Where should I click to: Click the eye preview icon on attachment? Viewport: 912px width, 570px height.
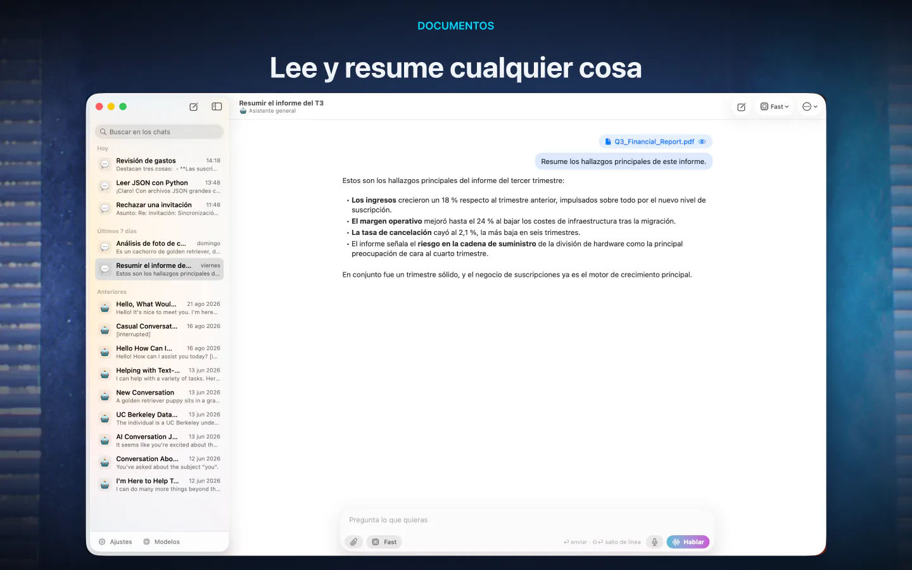click(x=702, y=142)
